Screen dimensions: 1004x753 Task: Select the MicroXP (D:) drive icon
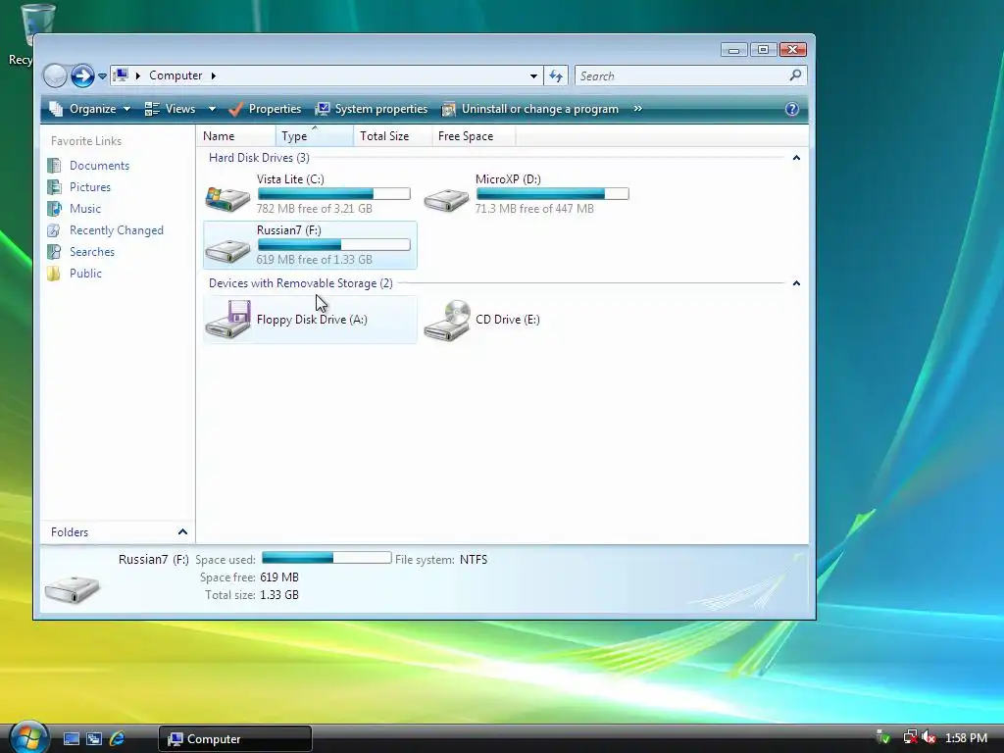[x=446, y=200]
